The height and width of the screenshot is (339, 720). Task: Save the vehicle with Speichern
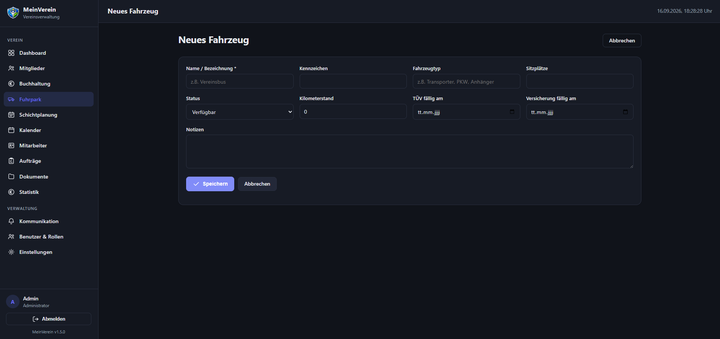tap(210, 184)
